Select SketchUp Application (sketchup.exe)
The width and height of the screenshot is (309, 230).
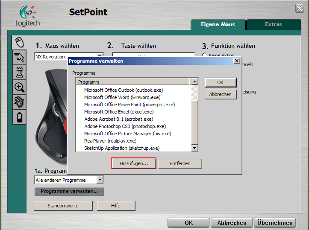coord(122,148)
